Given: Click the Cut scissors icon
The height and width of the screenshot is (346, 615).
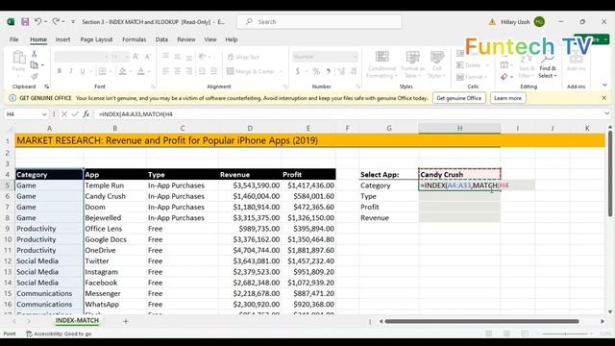Looking at the screenshot, I should point(35,54).
